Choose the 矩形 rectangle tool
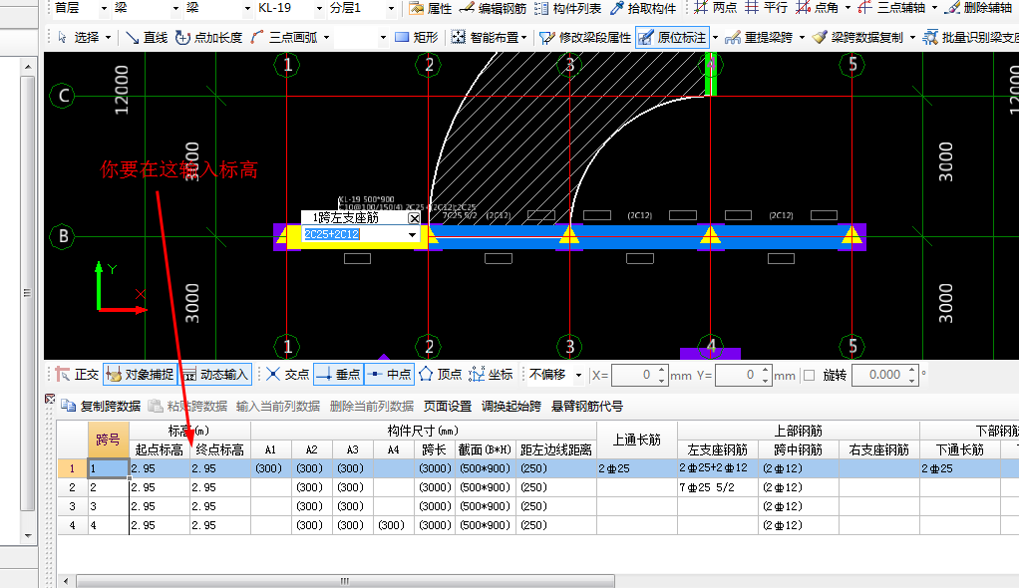Image resolution: width=1019 pixels, height=588 pixels. pos(417,38)
